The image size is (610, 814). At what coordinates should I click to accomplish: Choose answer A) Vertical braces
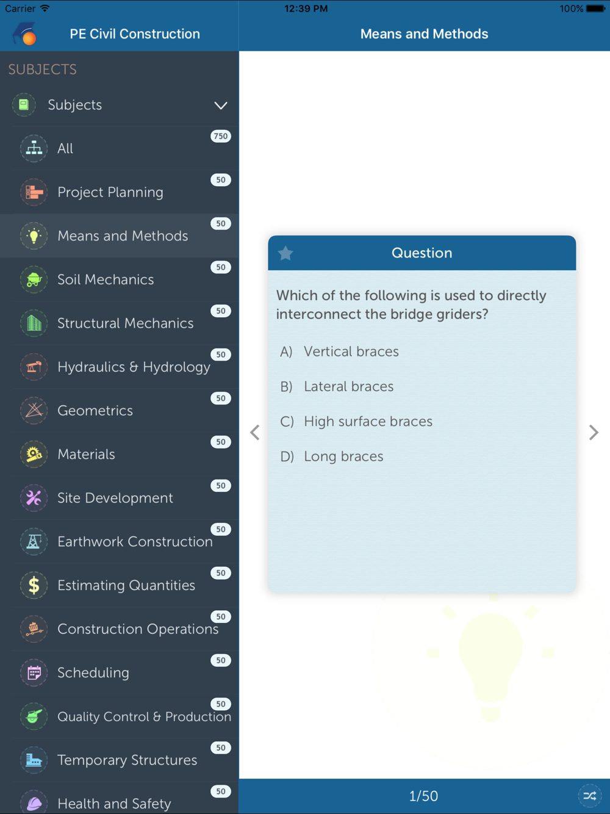point(339,351)
